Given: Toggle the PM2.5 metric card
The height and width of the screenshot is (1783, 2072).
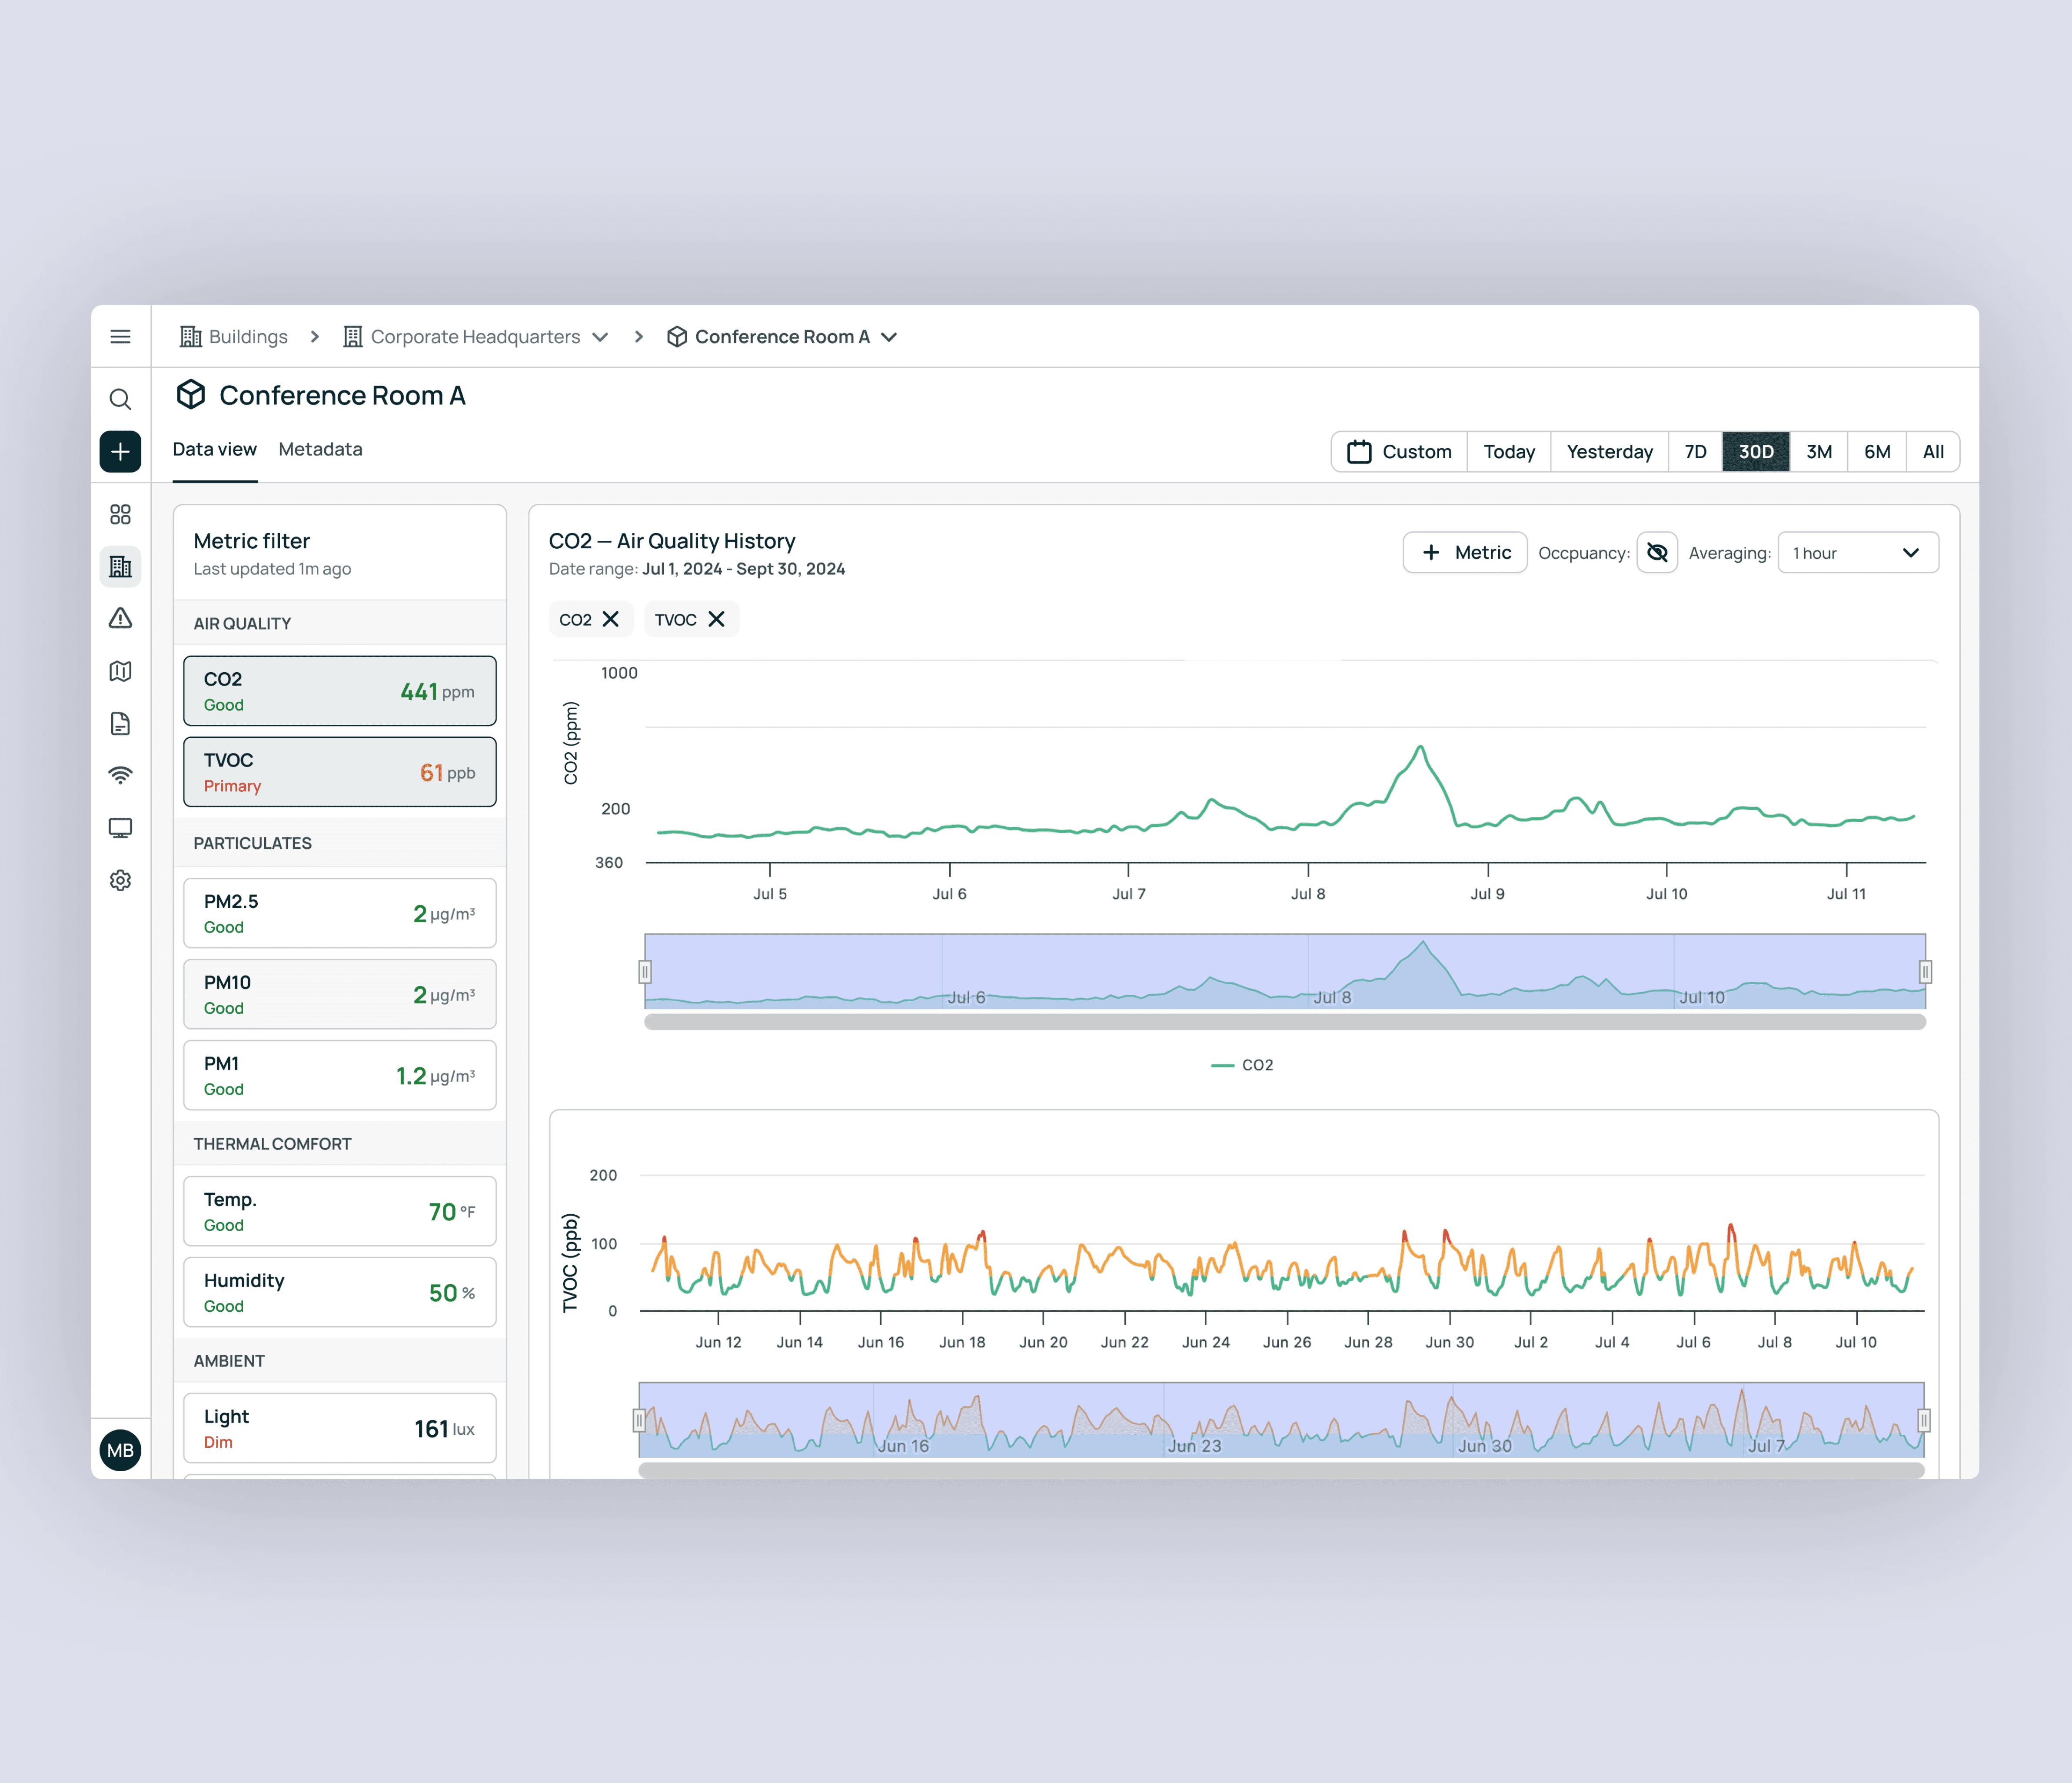Looking at the screenshot, I should pos(339,913).
